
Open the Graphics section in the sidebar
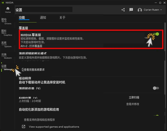point(7,33)
